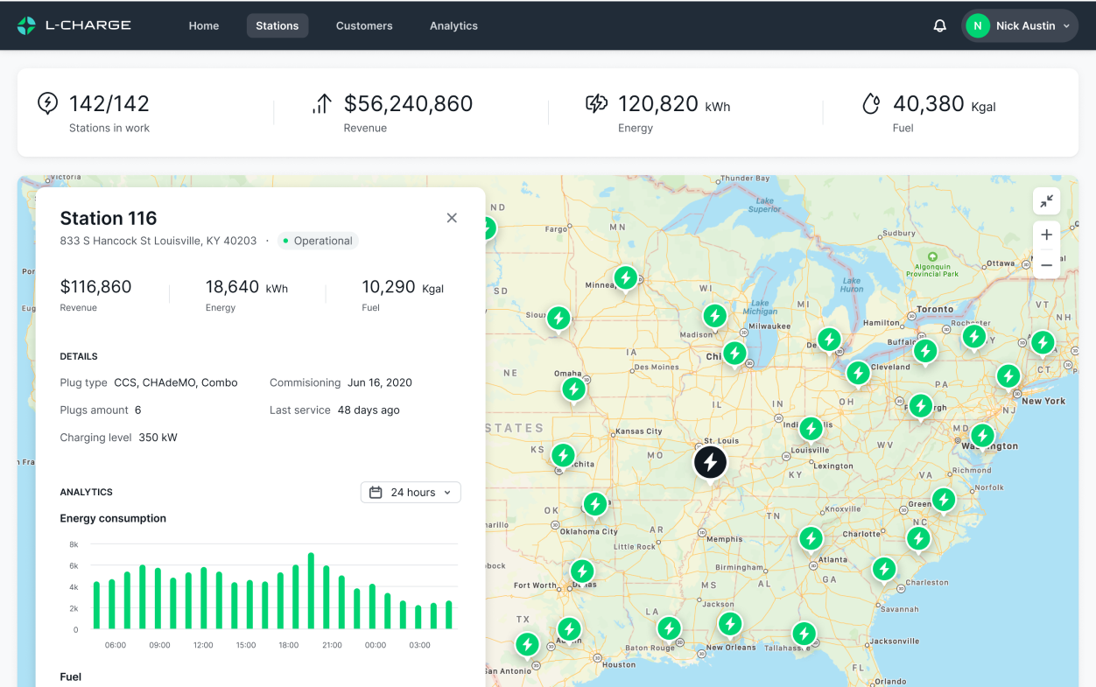Image resolution: width=1096 pixels, height=687 pixels.
Task: Click the L-CHARGE logo
Action: 74,25
